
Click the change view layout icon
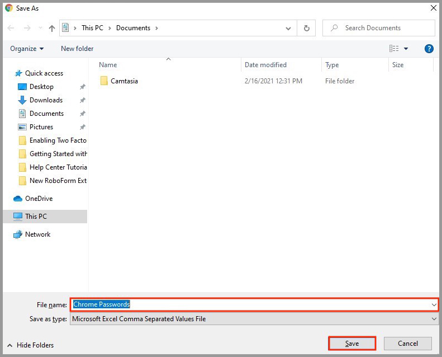click(395, 49)
